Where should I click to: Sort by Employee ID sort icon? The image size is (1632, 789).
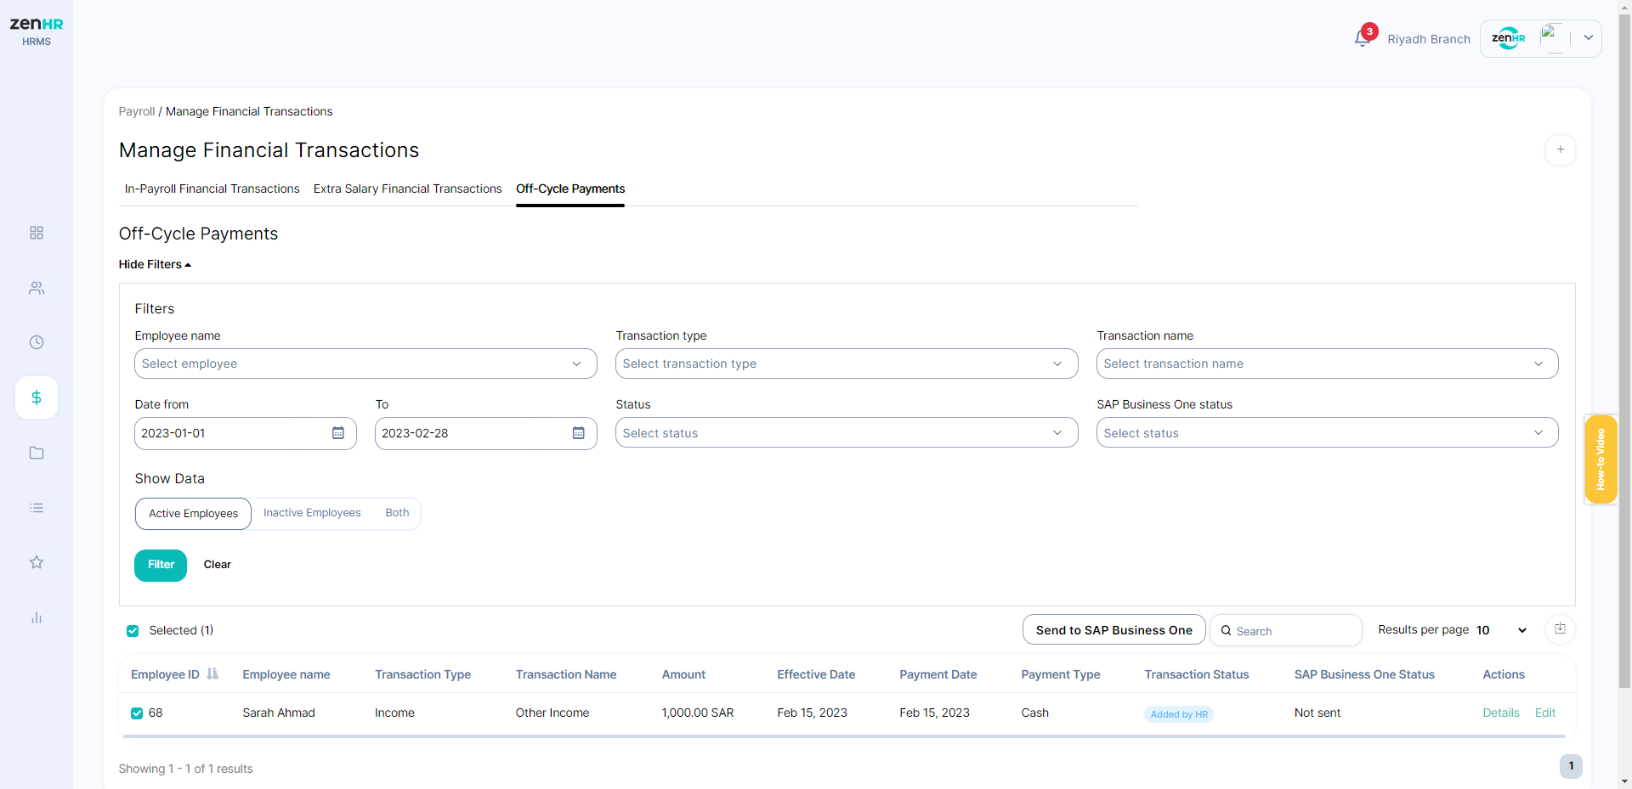[x=212, y=673]
